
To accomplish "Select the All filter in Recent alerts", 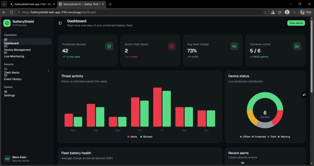I will (x=242, y=163).
